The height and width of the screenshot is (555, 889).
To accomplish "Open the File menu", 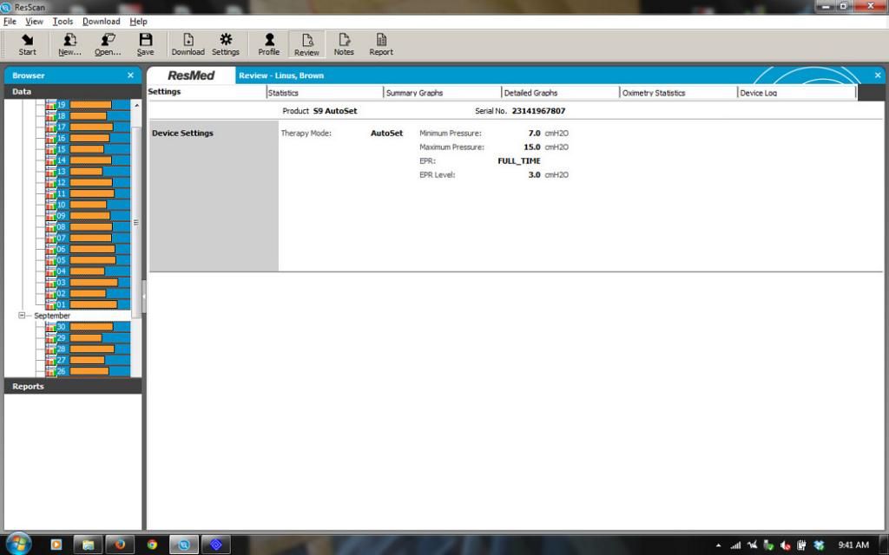I will [x=10, y=22].
